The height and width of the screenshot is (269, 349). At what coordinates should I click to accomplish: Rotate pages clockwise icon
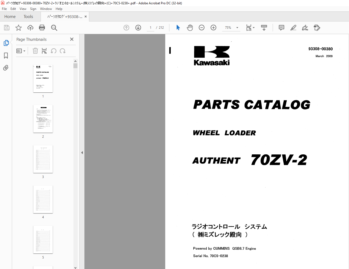tap(63, 51)
